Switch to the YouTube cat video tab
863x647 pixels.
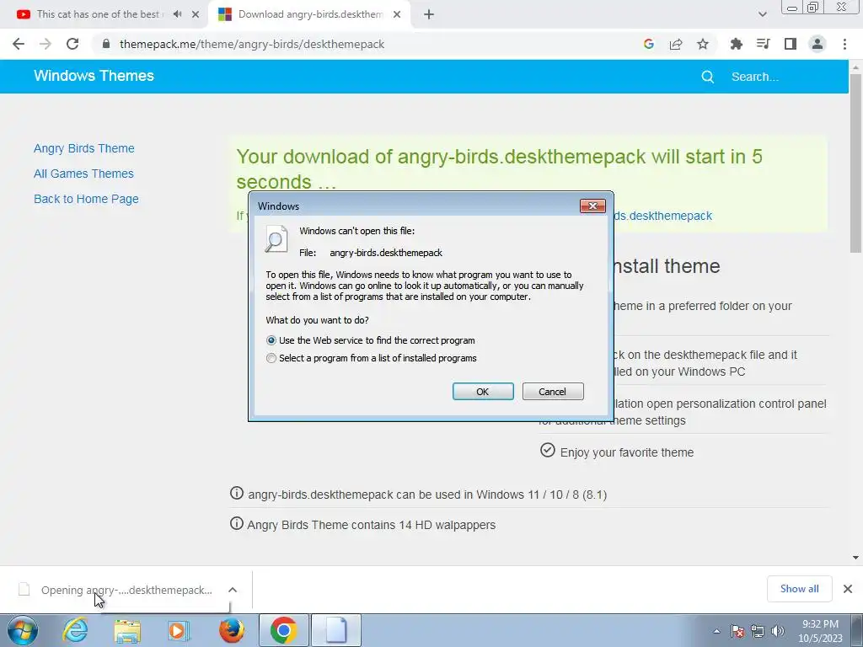tap(101, 14)
